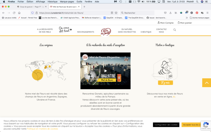Open the Firefox home page icon
This screenshot has width=211, height=132.
[19, 13]
